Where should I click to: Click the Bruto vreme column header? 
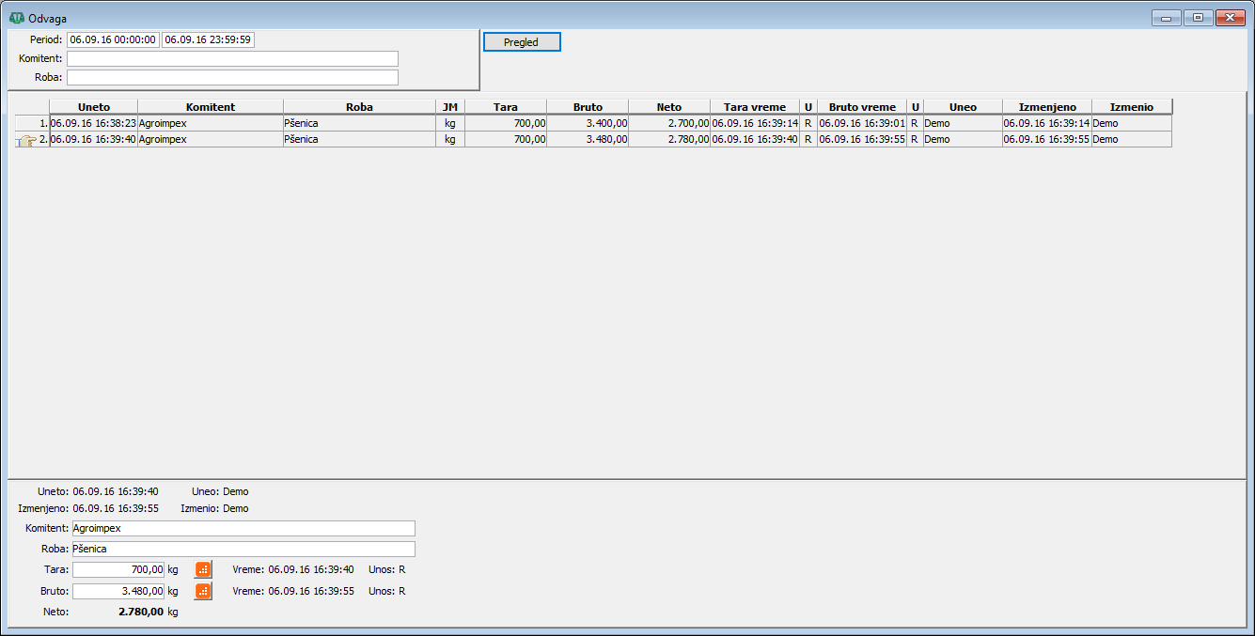pos(862,107)
